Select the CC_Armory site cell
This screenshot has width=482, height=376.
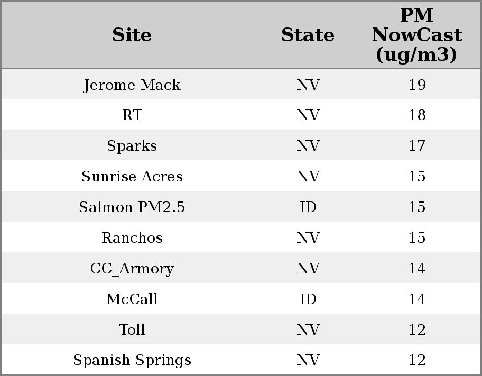[132, 269]
